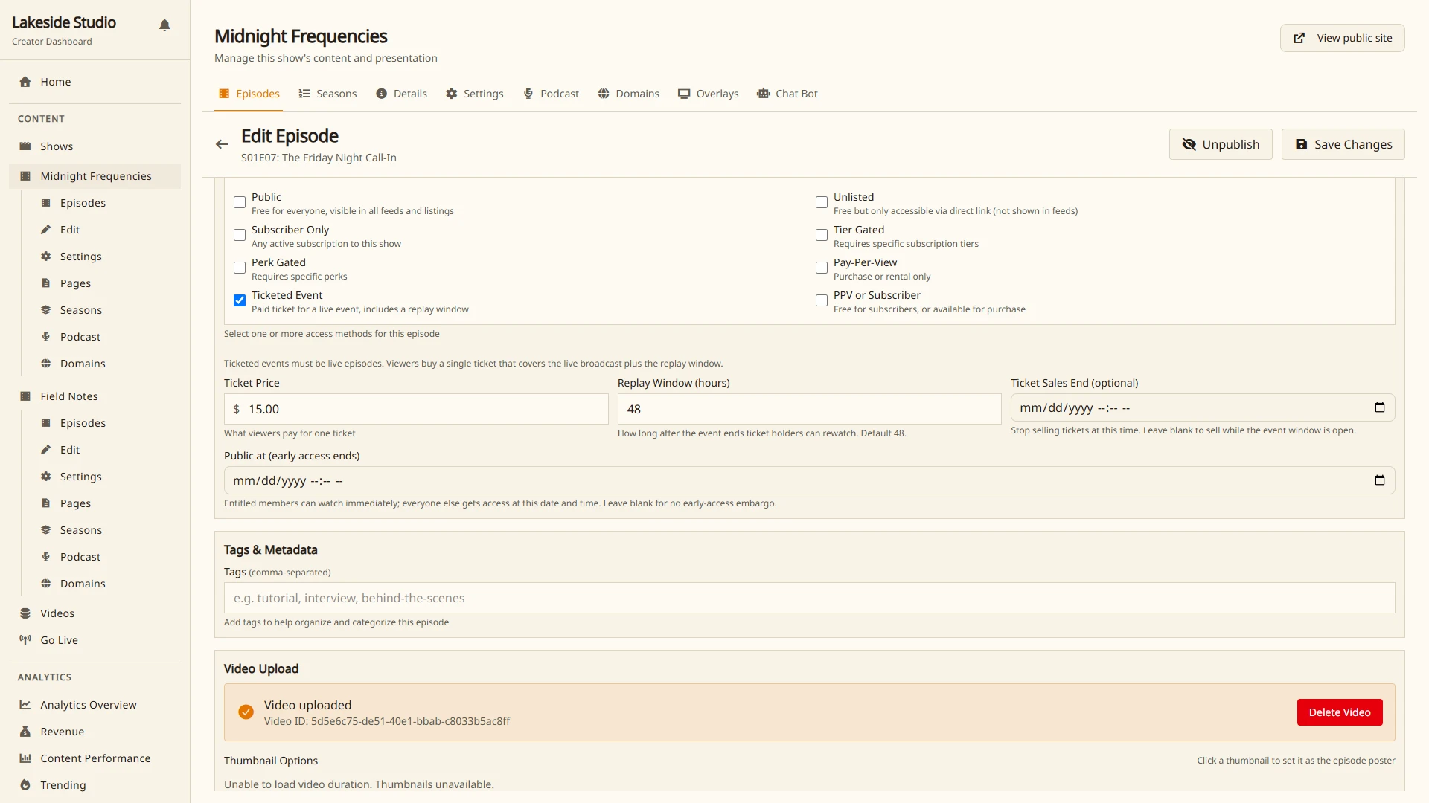The height and width of the screenshot is (803, 1429).
Task: Click the red Delete Video button
Action: pyautogui.click(x=1340, y=712)
